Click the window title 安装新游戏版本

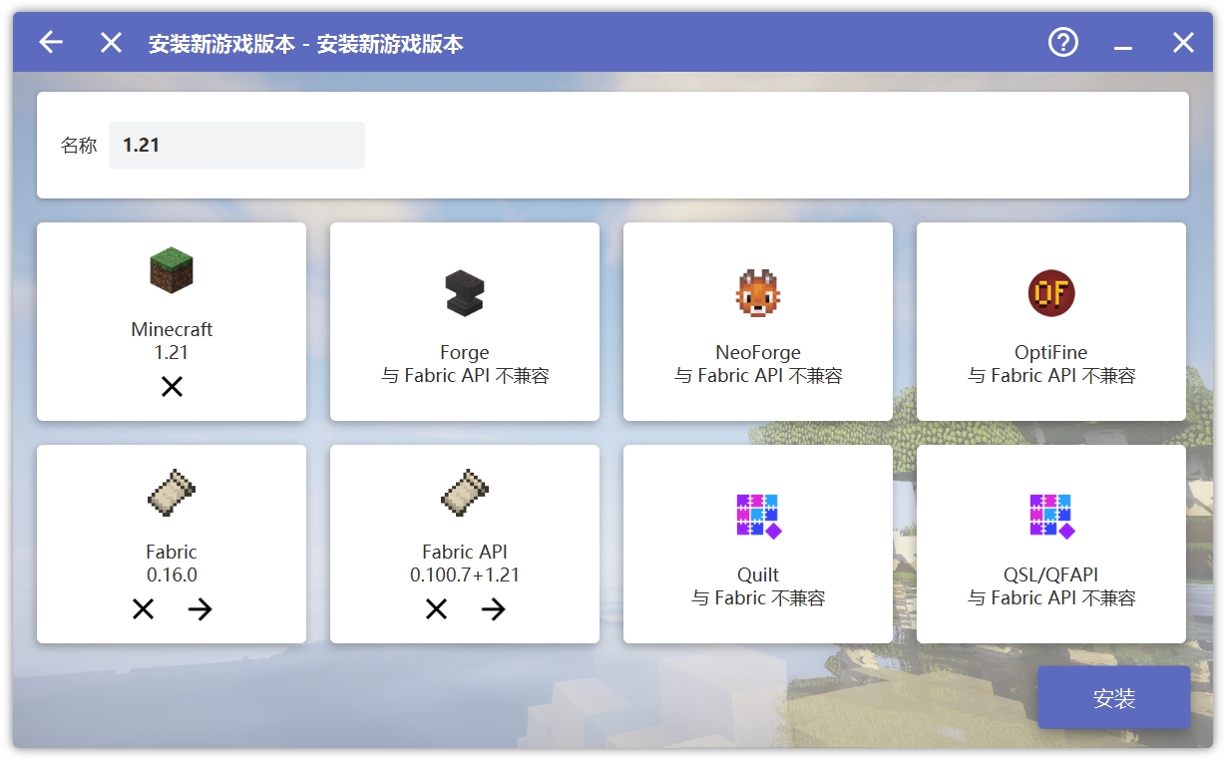[x=306, y=44]
